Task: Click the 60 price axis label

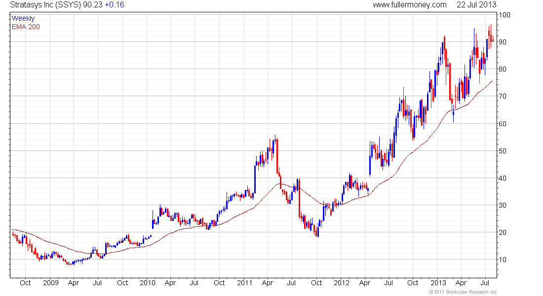Action: click(502, 124)
